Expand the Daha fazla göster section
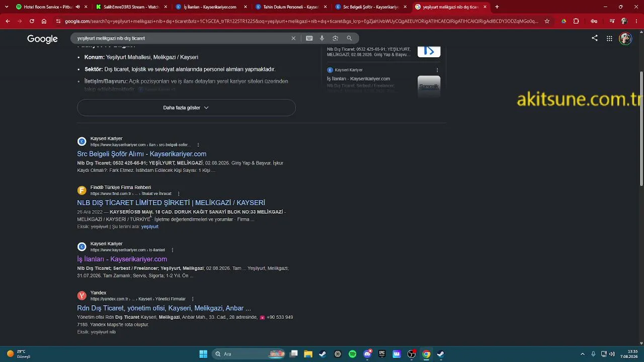This screenshot has width=644, height=362. pos(186,108)
